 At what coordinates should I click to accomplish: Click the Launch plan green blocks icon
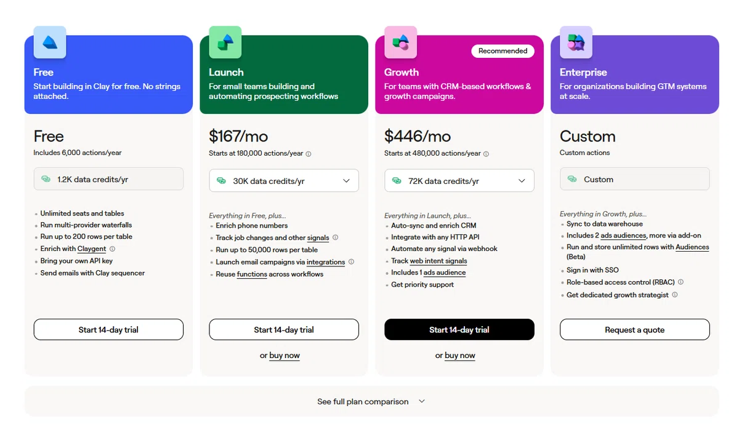[225, 42]
